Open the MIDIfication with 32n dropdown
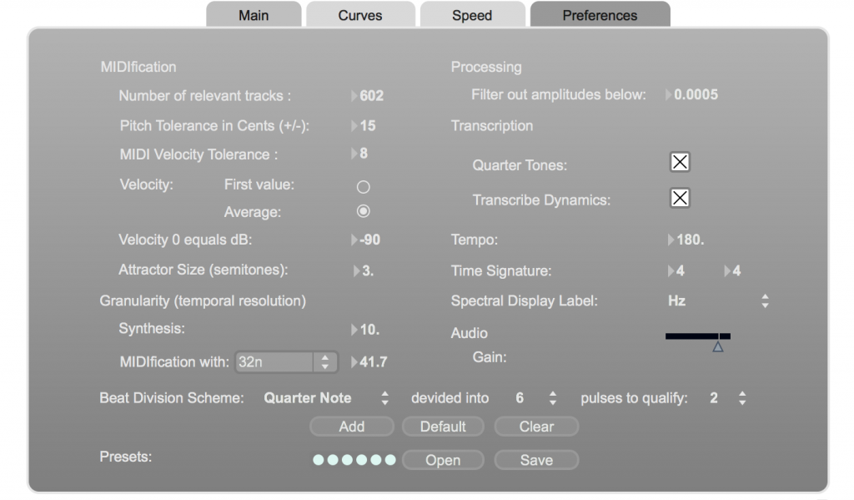 pyautogui.click(x=287, y=362)
